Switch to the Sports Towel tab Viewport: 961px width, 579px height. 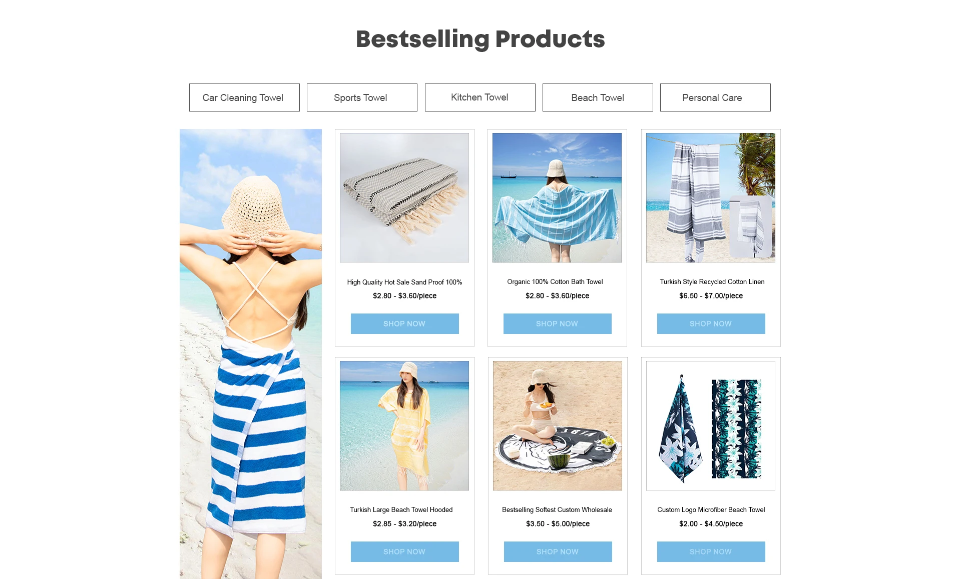tap(362, 97)
